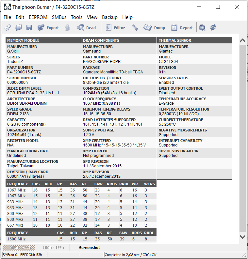Viewport: 248px width, 259px height.
Task: Click the DRAM Components column header
Action: tap(119, 40)
